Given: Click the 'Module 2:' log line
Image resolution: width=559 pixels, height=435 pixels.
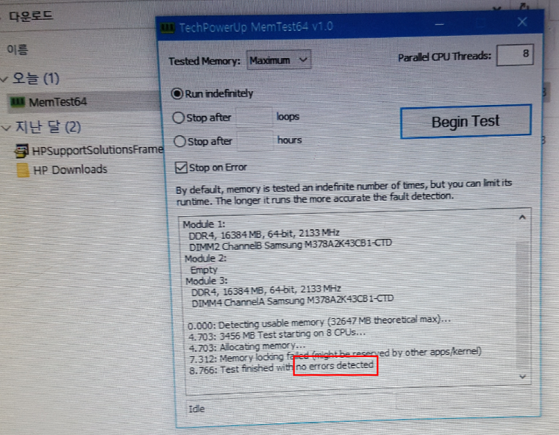Looking at the screenshot, I should [x=205, y=259].
